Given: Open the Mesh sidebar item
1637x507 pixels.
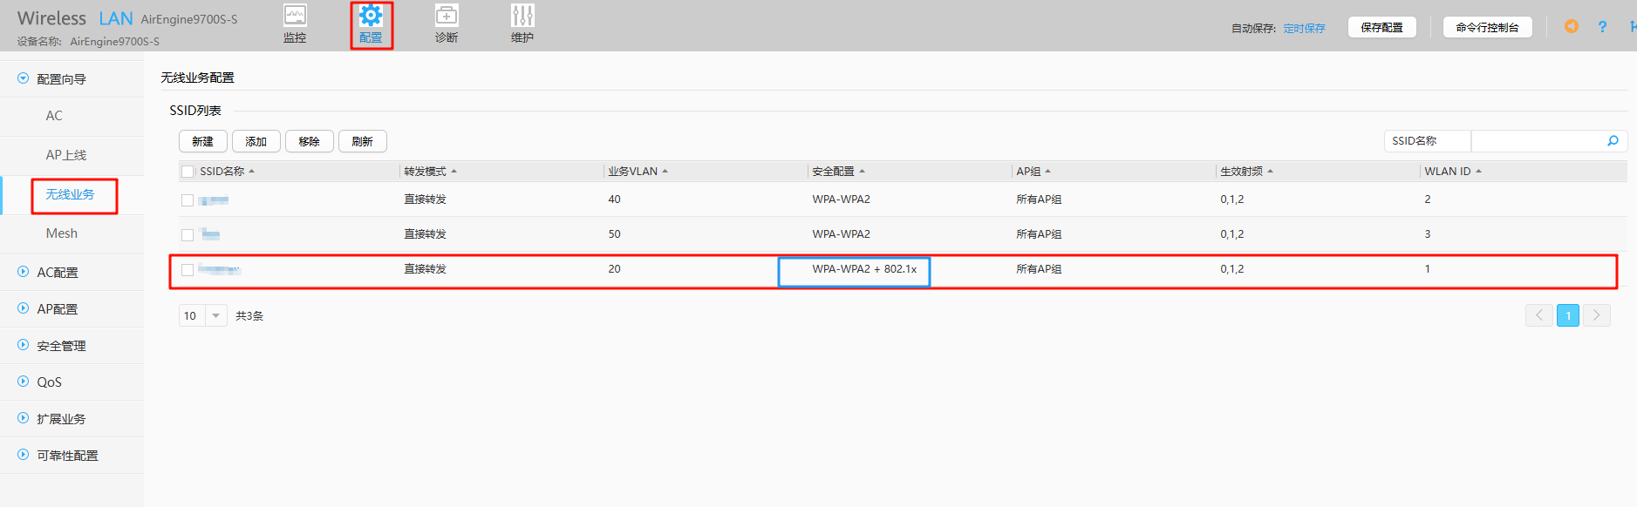Looking at the screenshot, I should coord(61,233).
